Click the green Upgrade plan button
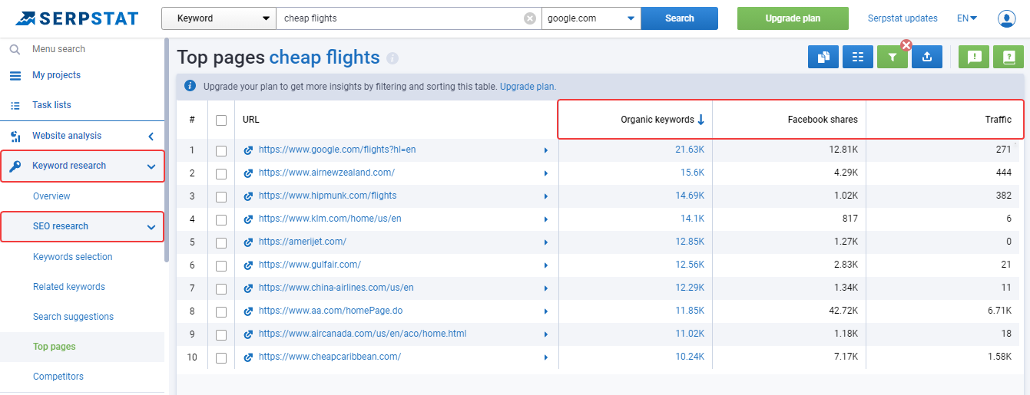The image size is (1030, 395). [793, 18]
